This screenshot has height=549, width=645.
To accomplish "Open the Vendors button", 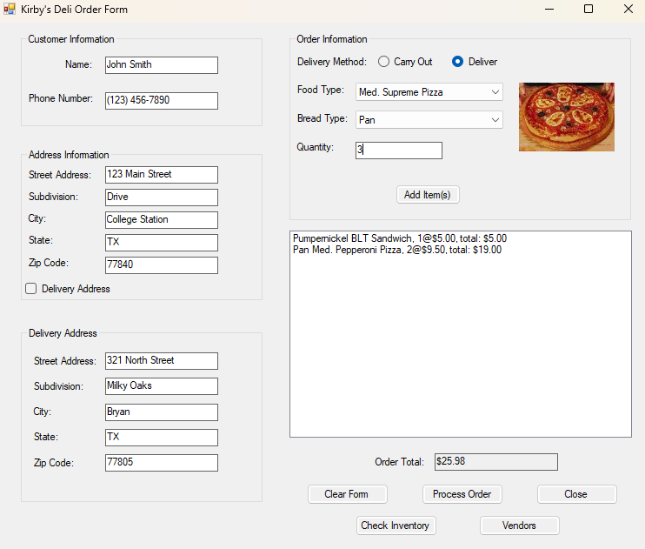I will click(519, 526).
